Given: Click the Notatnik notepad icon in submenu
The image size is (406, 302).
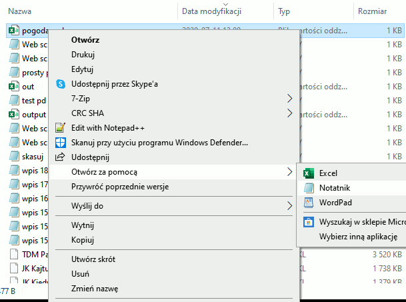Looking at the screenshot, I should pos(309,188).
